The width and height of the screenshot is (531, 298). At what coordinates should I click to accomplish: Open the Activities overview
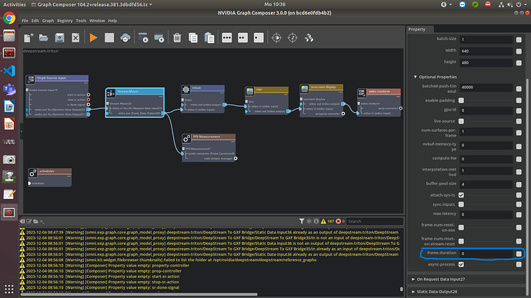pos(14,5)
